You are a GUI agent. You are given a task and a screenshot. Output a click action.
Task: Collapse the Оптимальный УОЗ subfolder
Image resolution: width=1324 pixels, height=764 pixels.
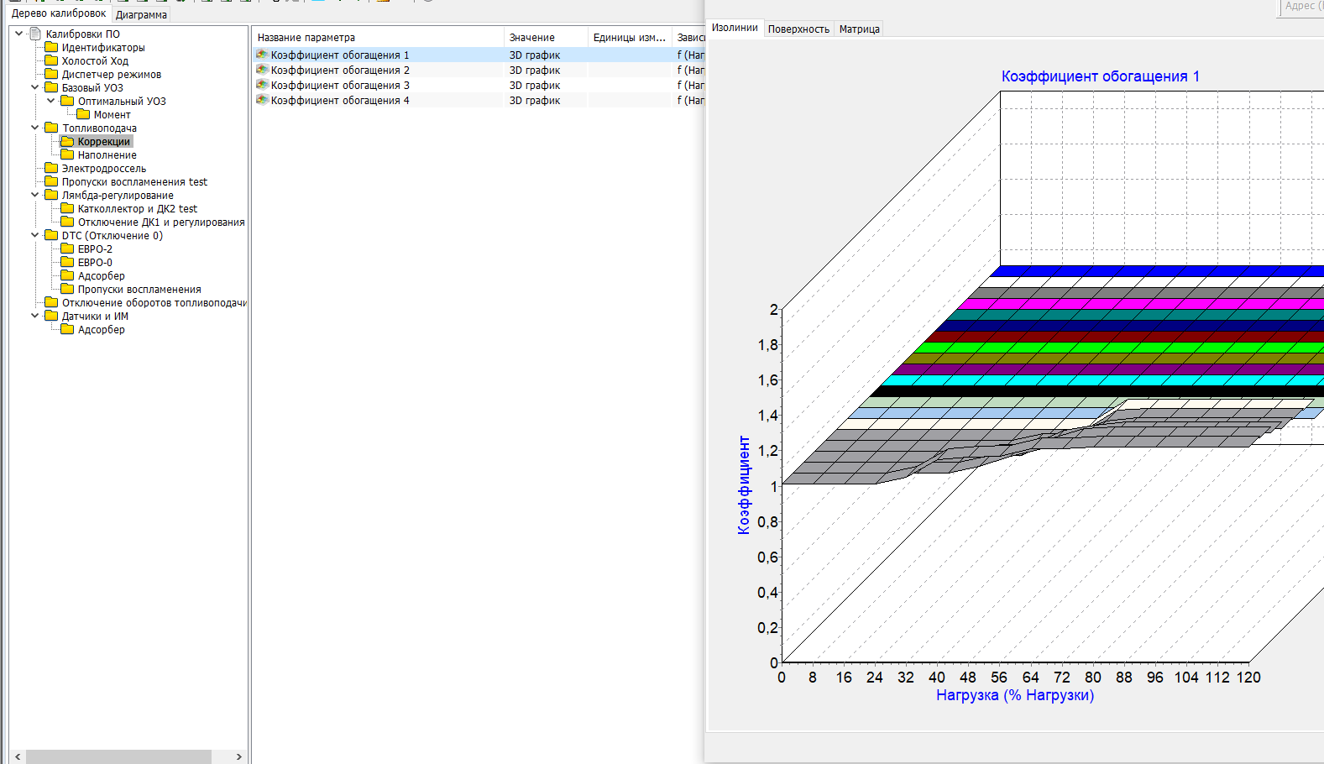click(50, 101)
